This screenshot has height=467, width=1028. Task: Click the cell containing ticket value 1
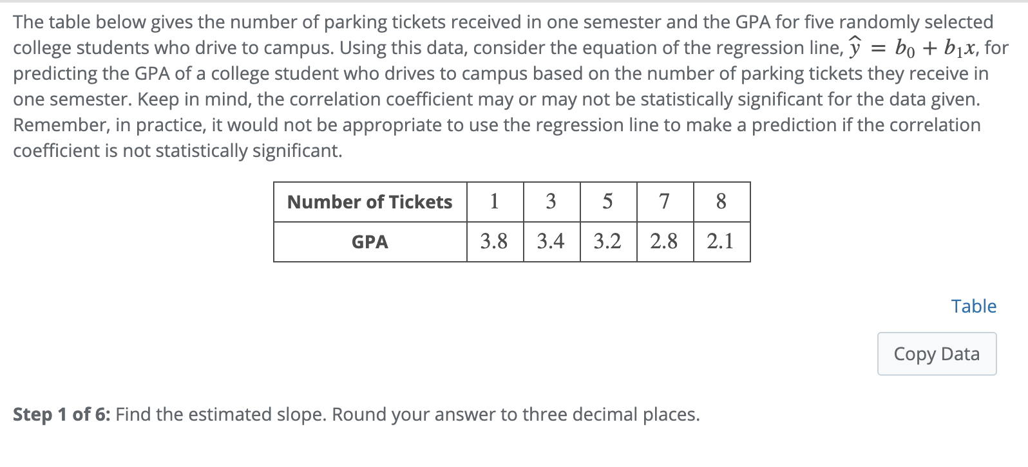[x=493, y=202]
